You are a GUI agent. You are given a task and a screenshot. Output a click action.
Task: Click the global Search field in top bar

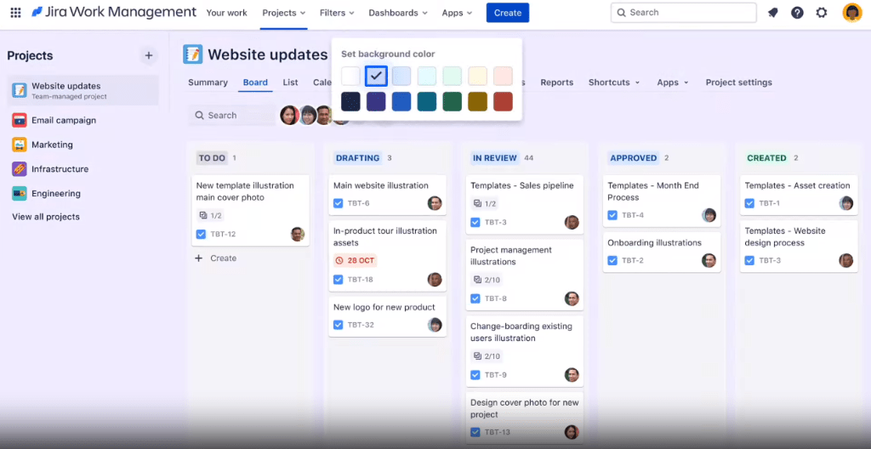(683, 13)
